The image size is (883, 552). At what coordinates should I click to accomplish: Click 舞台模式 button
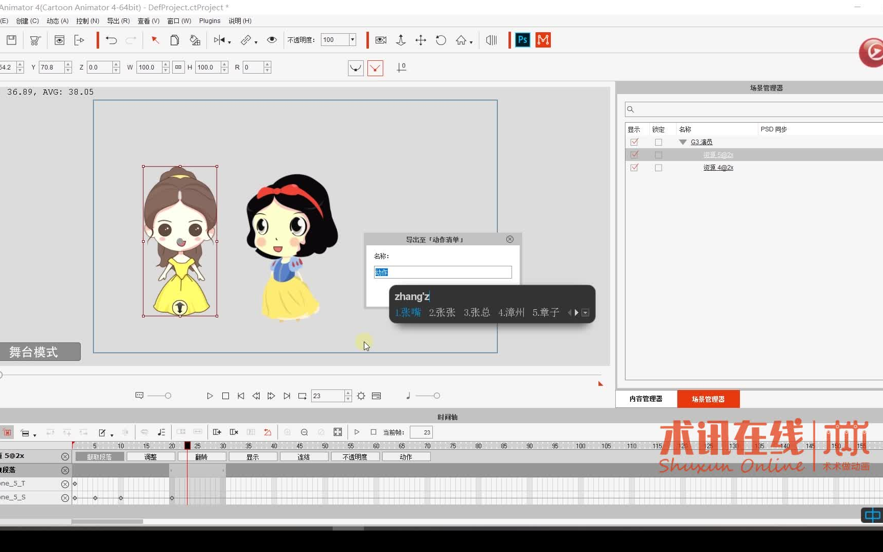coord(40,352)
